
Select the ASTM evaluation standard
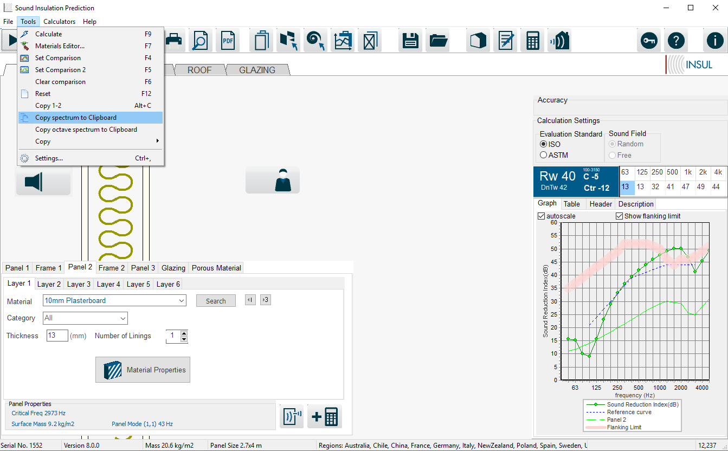tap(554, 155)
